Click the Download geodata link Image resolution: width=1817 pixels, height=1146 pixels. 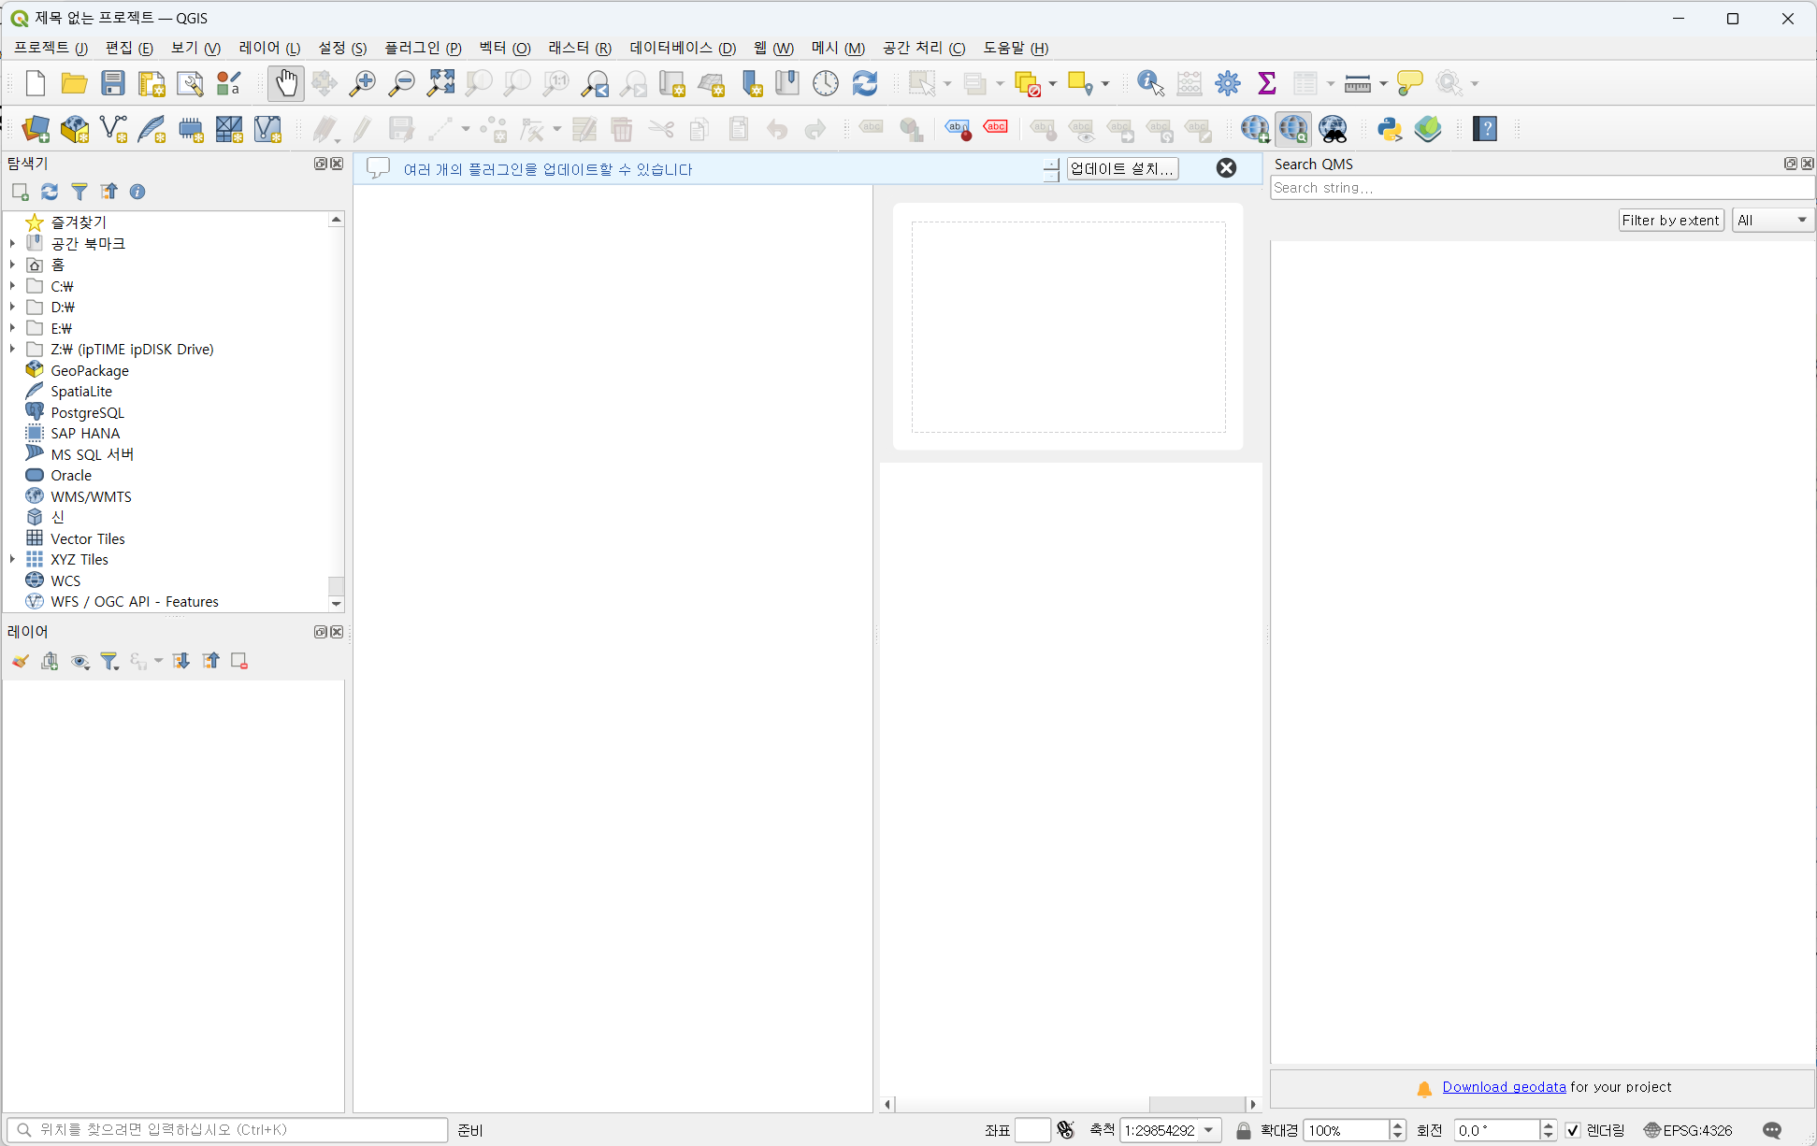(x=1503, y=1086)
